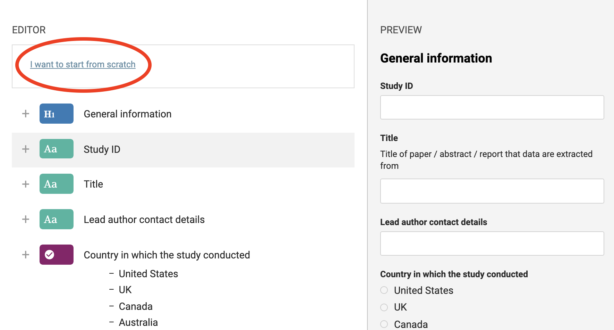The height and width of the screenshot is (330, 614).
Task: Click the Australia option in editor list
Action: (138, 322)
